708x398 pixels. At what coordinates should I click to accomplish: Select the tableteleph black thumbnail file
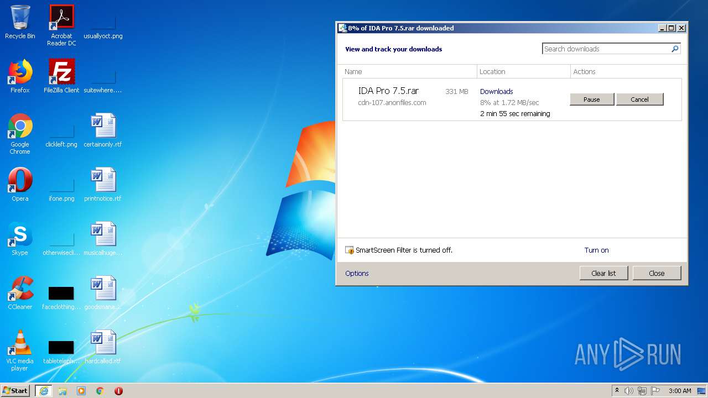61,352
